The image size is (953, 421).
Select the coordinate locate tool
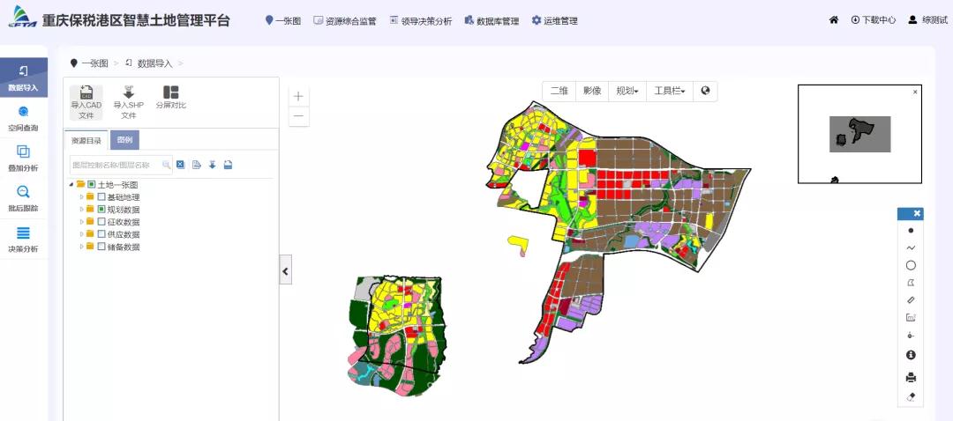[911, 336]
